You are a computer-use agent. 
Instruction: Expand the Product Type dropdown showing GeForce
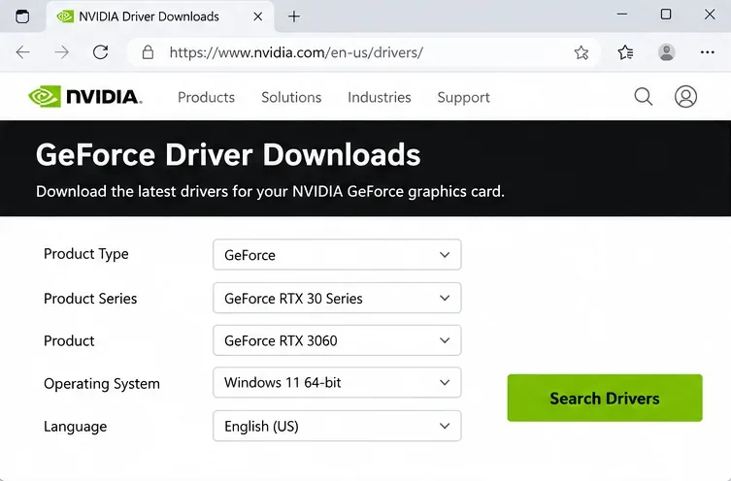click(337, 255)
